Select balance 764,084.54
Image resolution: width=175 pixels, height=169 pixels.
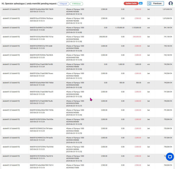[x=168, y=165]
